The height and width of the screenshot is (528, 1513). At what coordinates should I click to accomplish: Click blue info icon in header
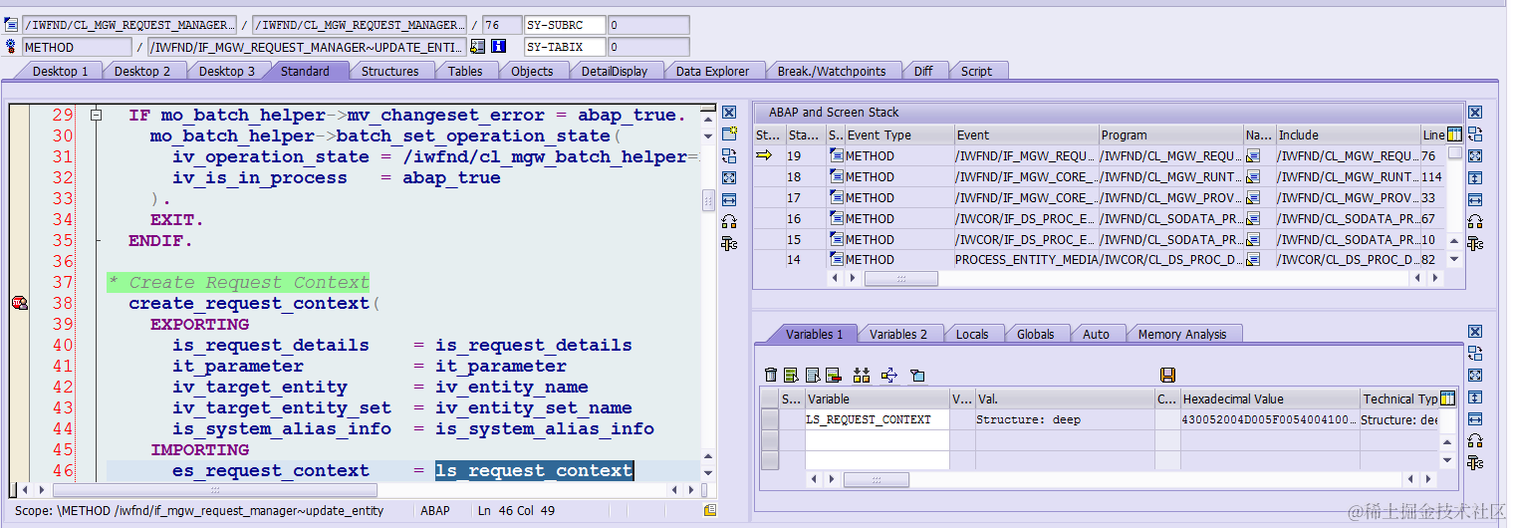(498, 46)
